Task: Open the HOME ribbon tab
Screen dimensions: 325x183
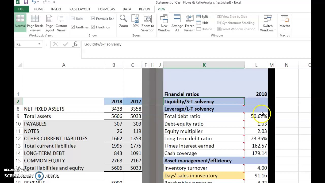Action: click(x=39, y=9)
